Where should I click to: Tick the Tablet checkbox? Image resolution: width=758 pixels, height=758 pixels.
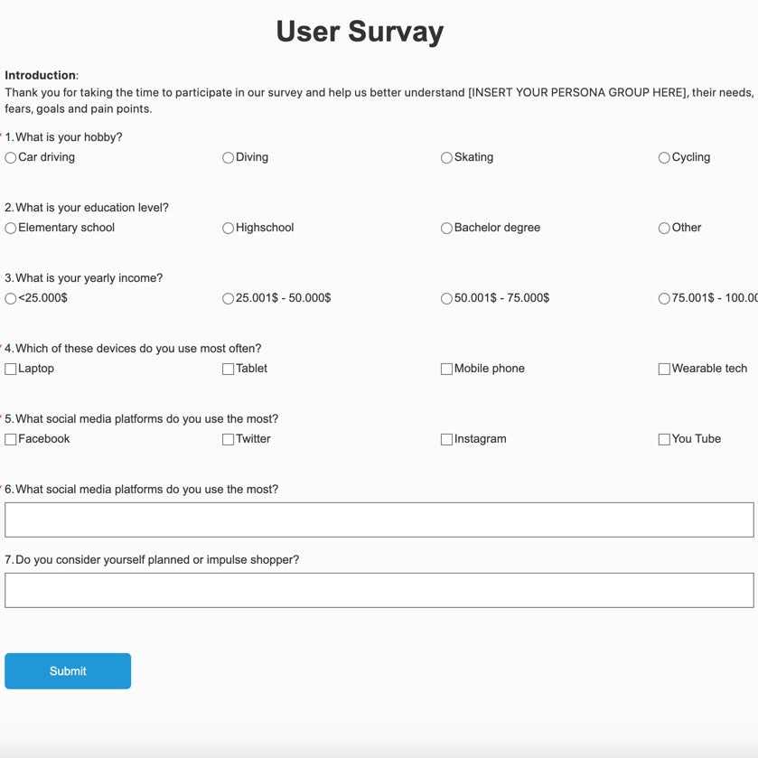(x=228, y=370)
